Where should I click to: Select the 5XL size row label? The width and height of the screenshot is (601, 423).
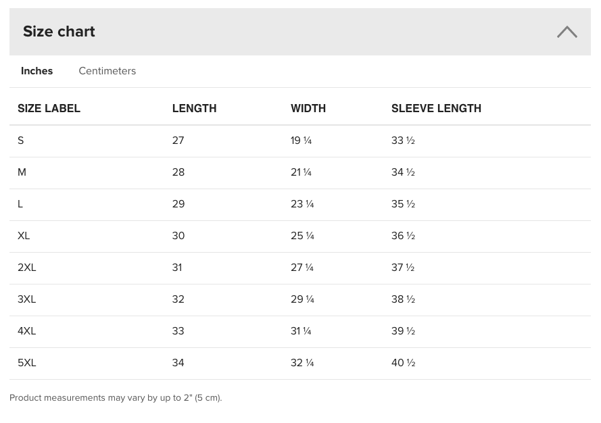click(27, 364)
